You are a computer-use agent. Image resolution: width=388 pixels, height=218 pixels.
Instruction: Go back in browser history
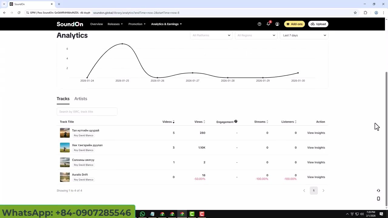[4, 13]
